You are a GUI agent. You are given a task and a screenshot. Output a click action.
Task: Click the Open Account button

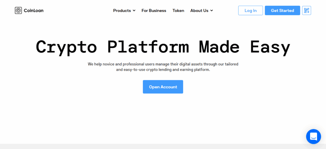click(x=163, y=87)
